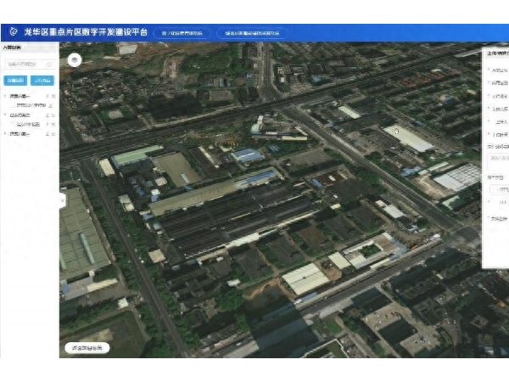Open the second pill tab in header

click(x=252, y=34)
